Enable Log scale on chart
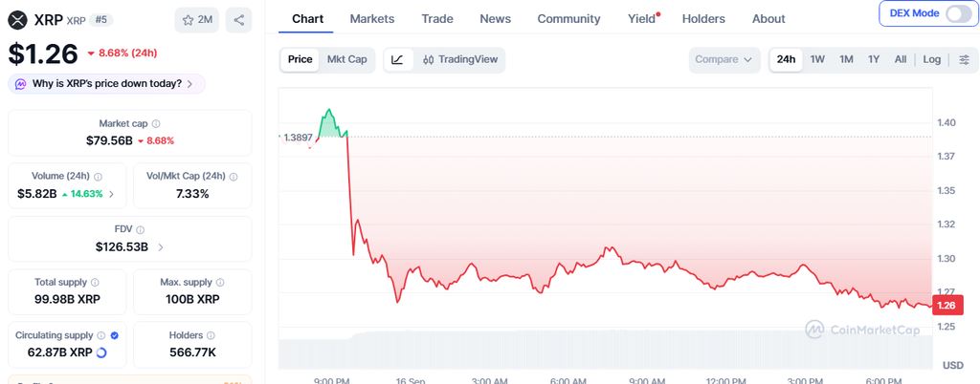 click(931, 60)
